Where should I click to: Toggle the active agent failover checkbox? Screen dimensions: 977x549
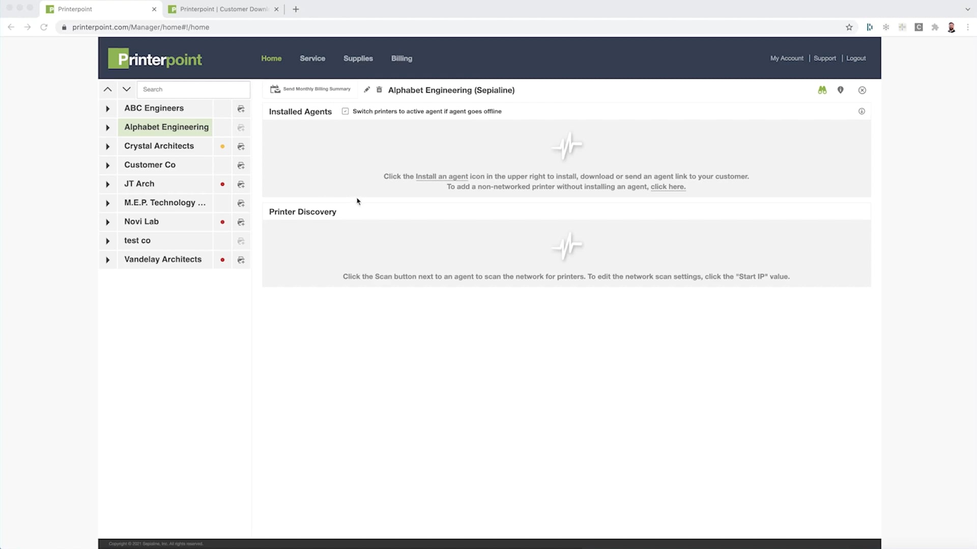[x=344, y=111]
